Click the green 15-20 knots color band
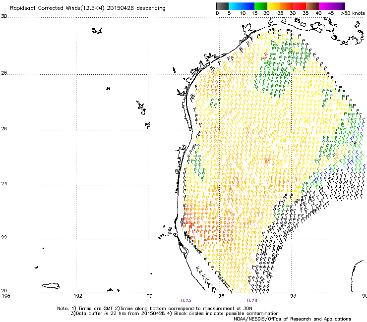Image resolution: width=367 pixels, height=322 pixels. click(x=261, y=6)
